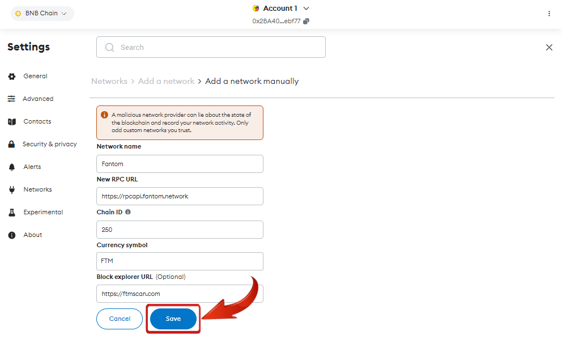The image size is (562, 343).
Task: Close the Settings page
Action: [549, 48]
